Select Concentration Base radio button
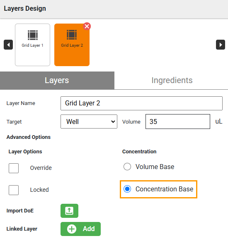The height and width of the screenshot is (248, 228). coord(127,189)
